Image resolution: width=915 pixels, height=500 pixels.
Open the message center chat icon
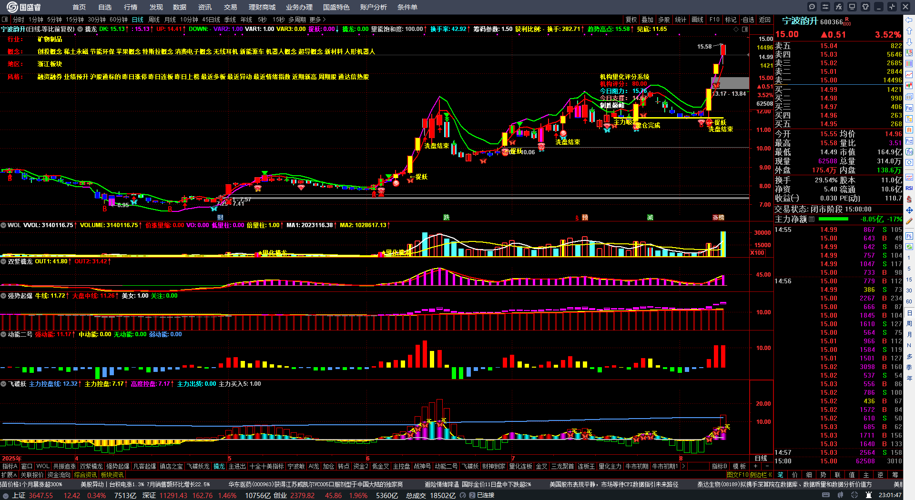(812, 7)
